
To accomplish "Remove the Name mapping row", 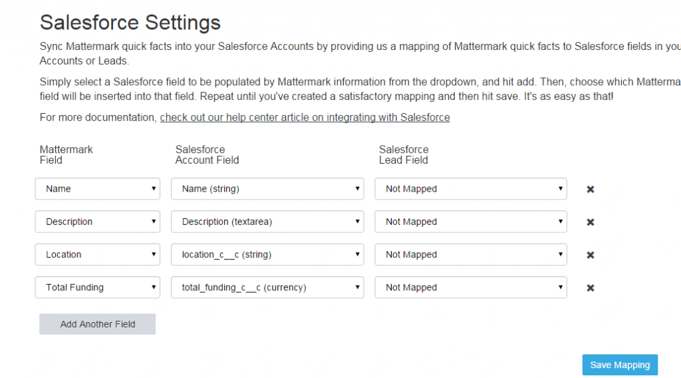I will (x=591, y=189).
